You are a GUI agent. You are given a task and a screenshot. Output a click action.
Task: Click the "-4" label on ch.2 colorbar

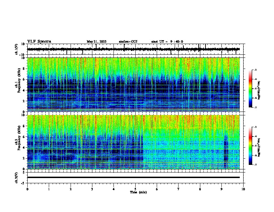[255, 136]
